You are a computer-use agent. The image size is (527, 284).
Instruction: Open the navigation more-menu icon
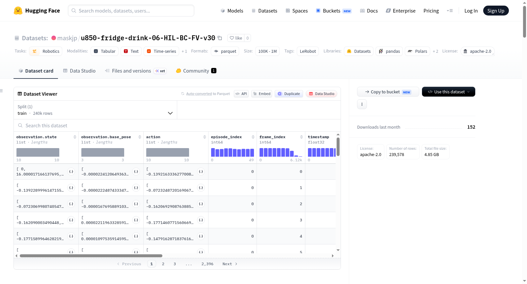[450, 11]
